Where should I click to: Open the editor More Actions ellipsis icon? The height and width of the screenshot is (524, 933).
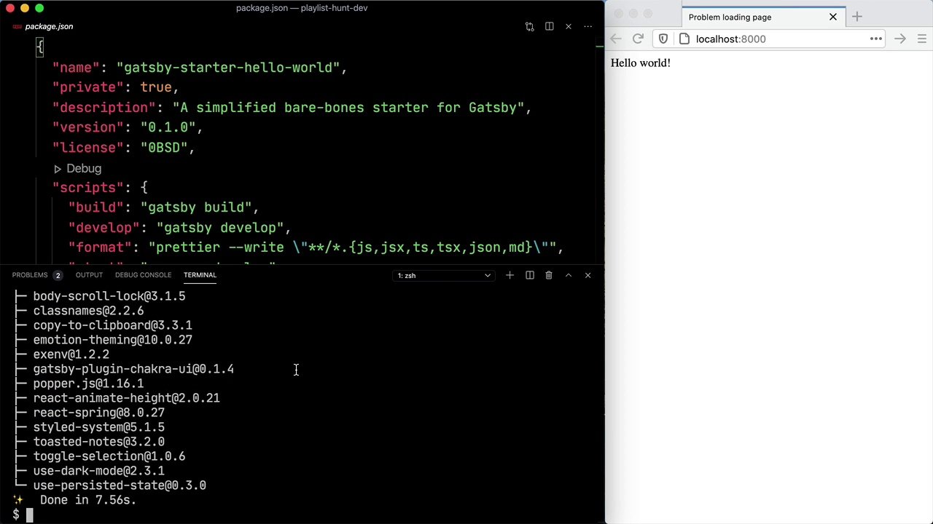click(x=587, y=26)
